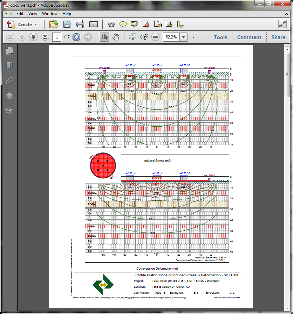Open the Tools pane
Image resolution: width=293 pixels, height=314 pixels.
click(x=220, y=37)
